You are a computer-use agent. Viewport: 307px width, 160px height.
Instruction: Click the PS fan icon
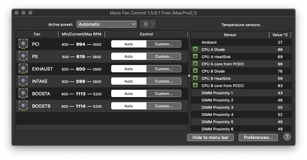(x=23, y=56)
